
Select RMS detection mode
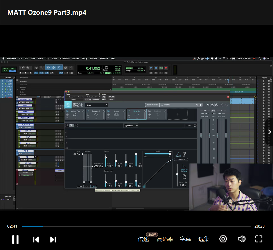[x=94, y=186]
